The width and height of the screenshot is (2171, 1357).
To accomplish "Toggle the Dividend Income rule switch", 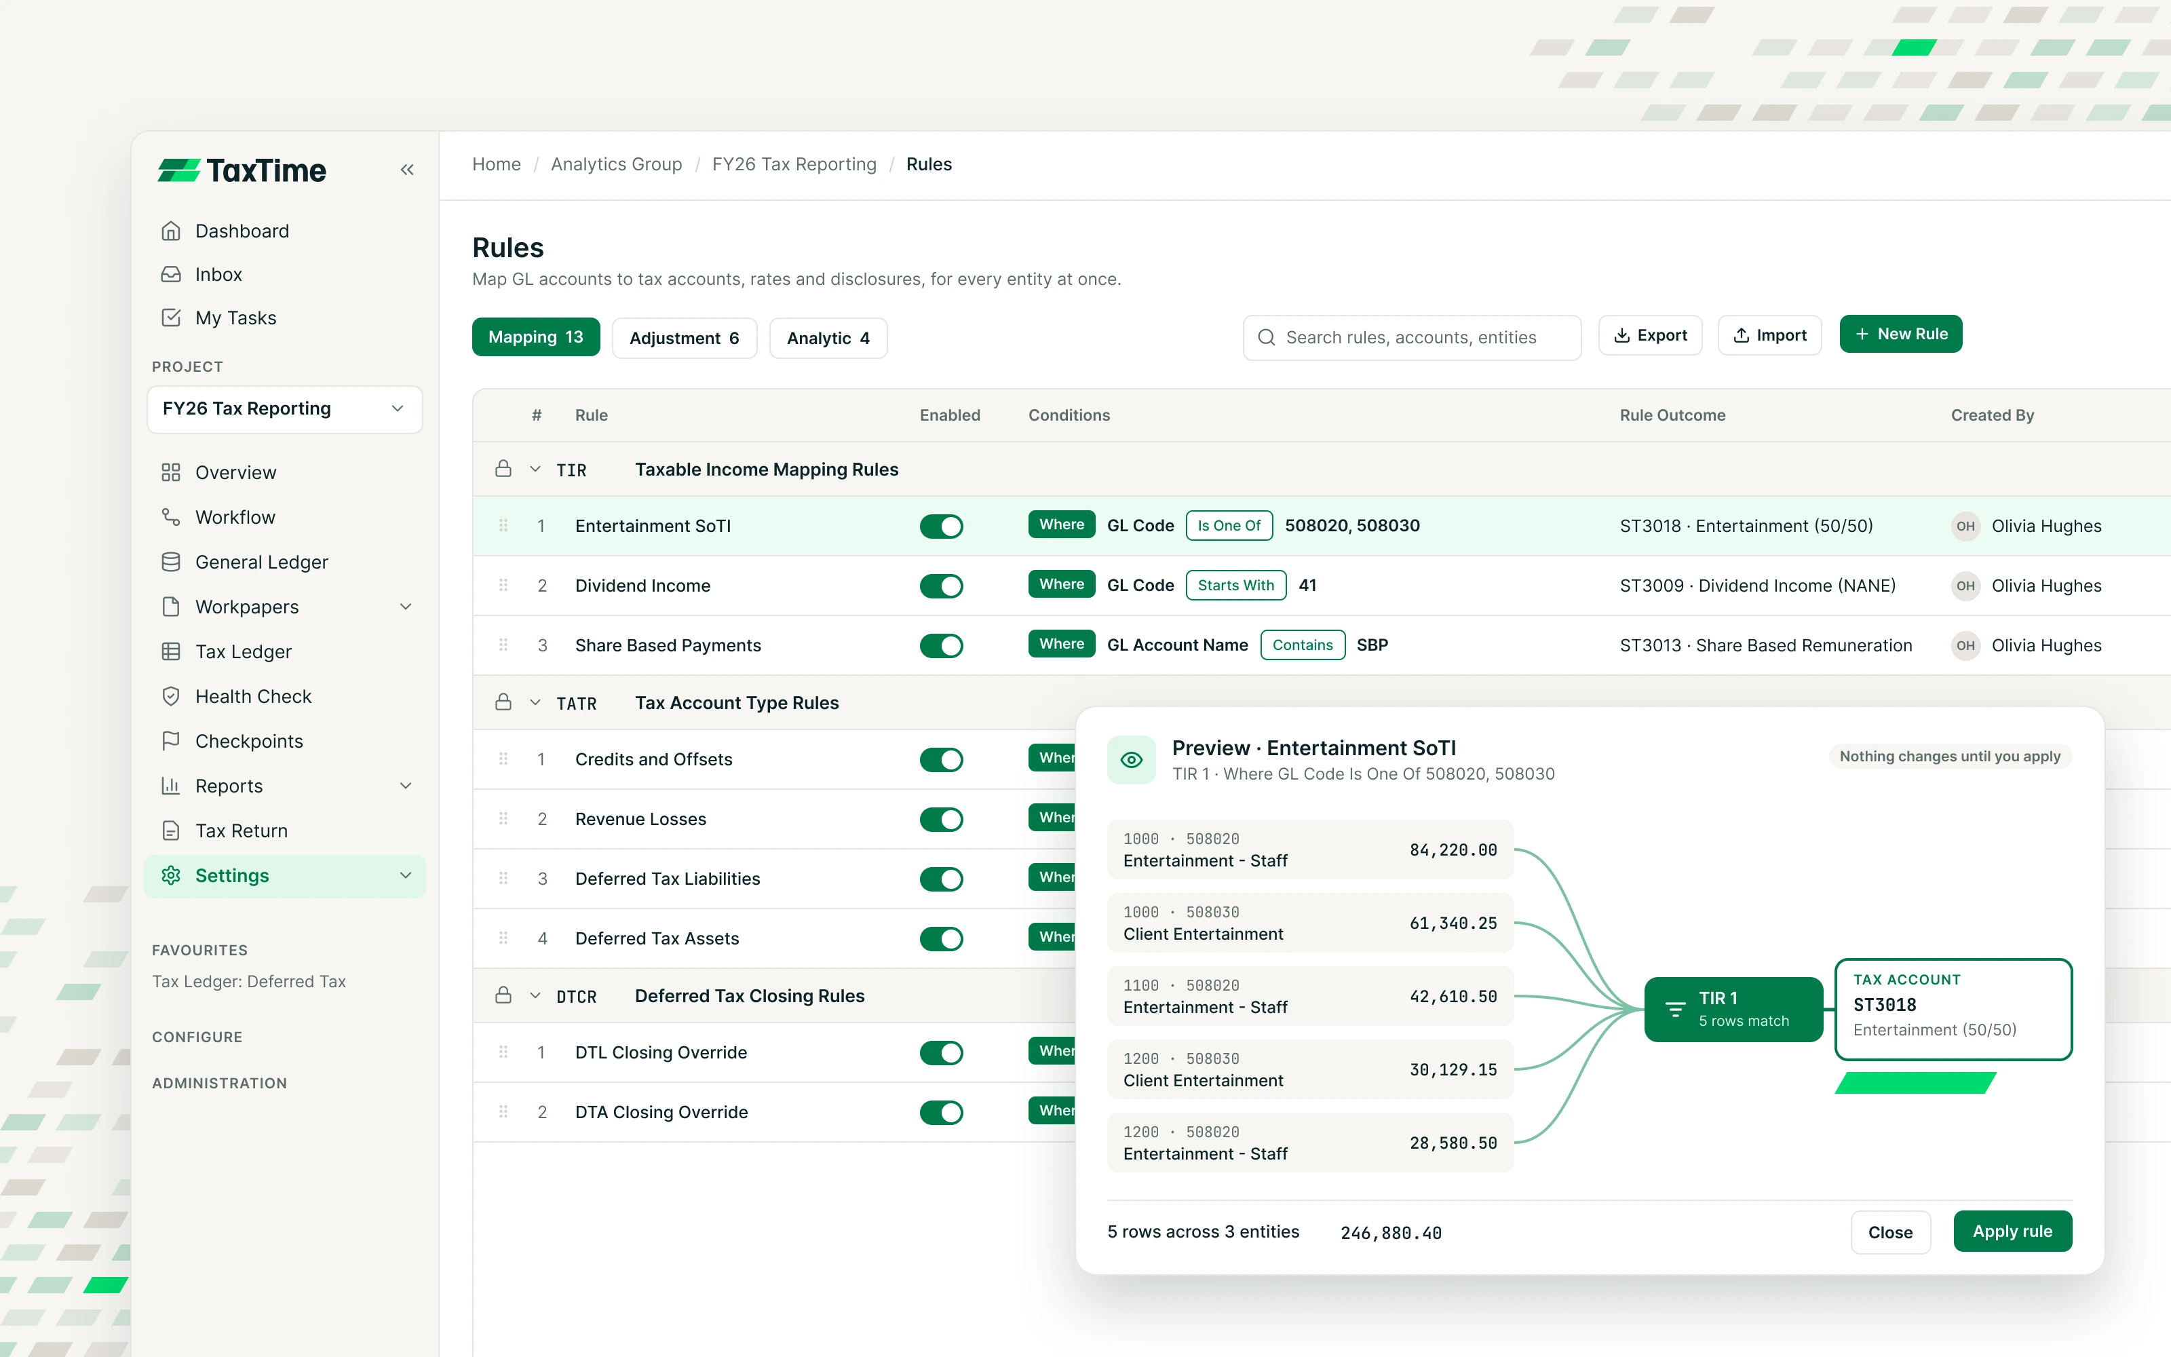I will pyautogui.click(x=941, y=586).
